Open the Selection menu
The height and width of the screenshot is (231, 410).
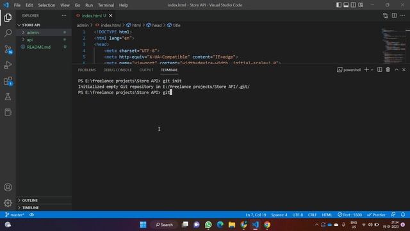(x=47, y=5)
